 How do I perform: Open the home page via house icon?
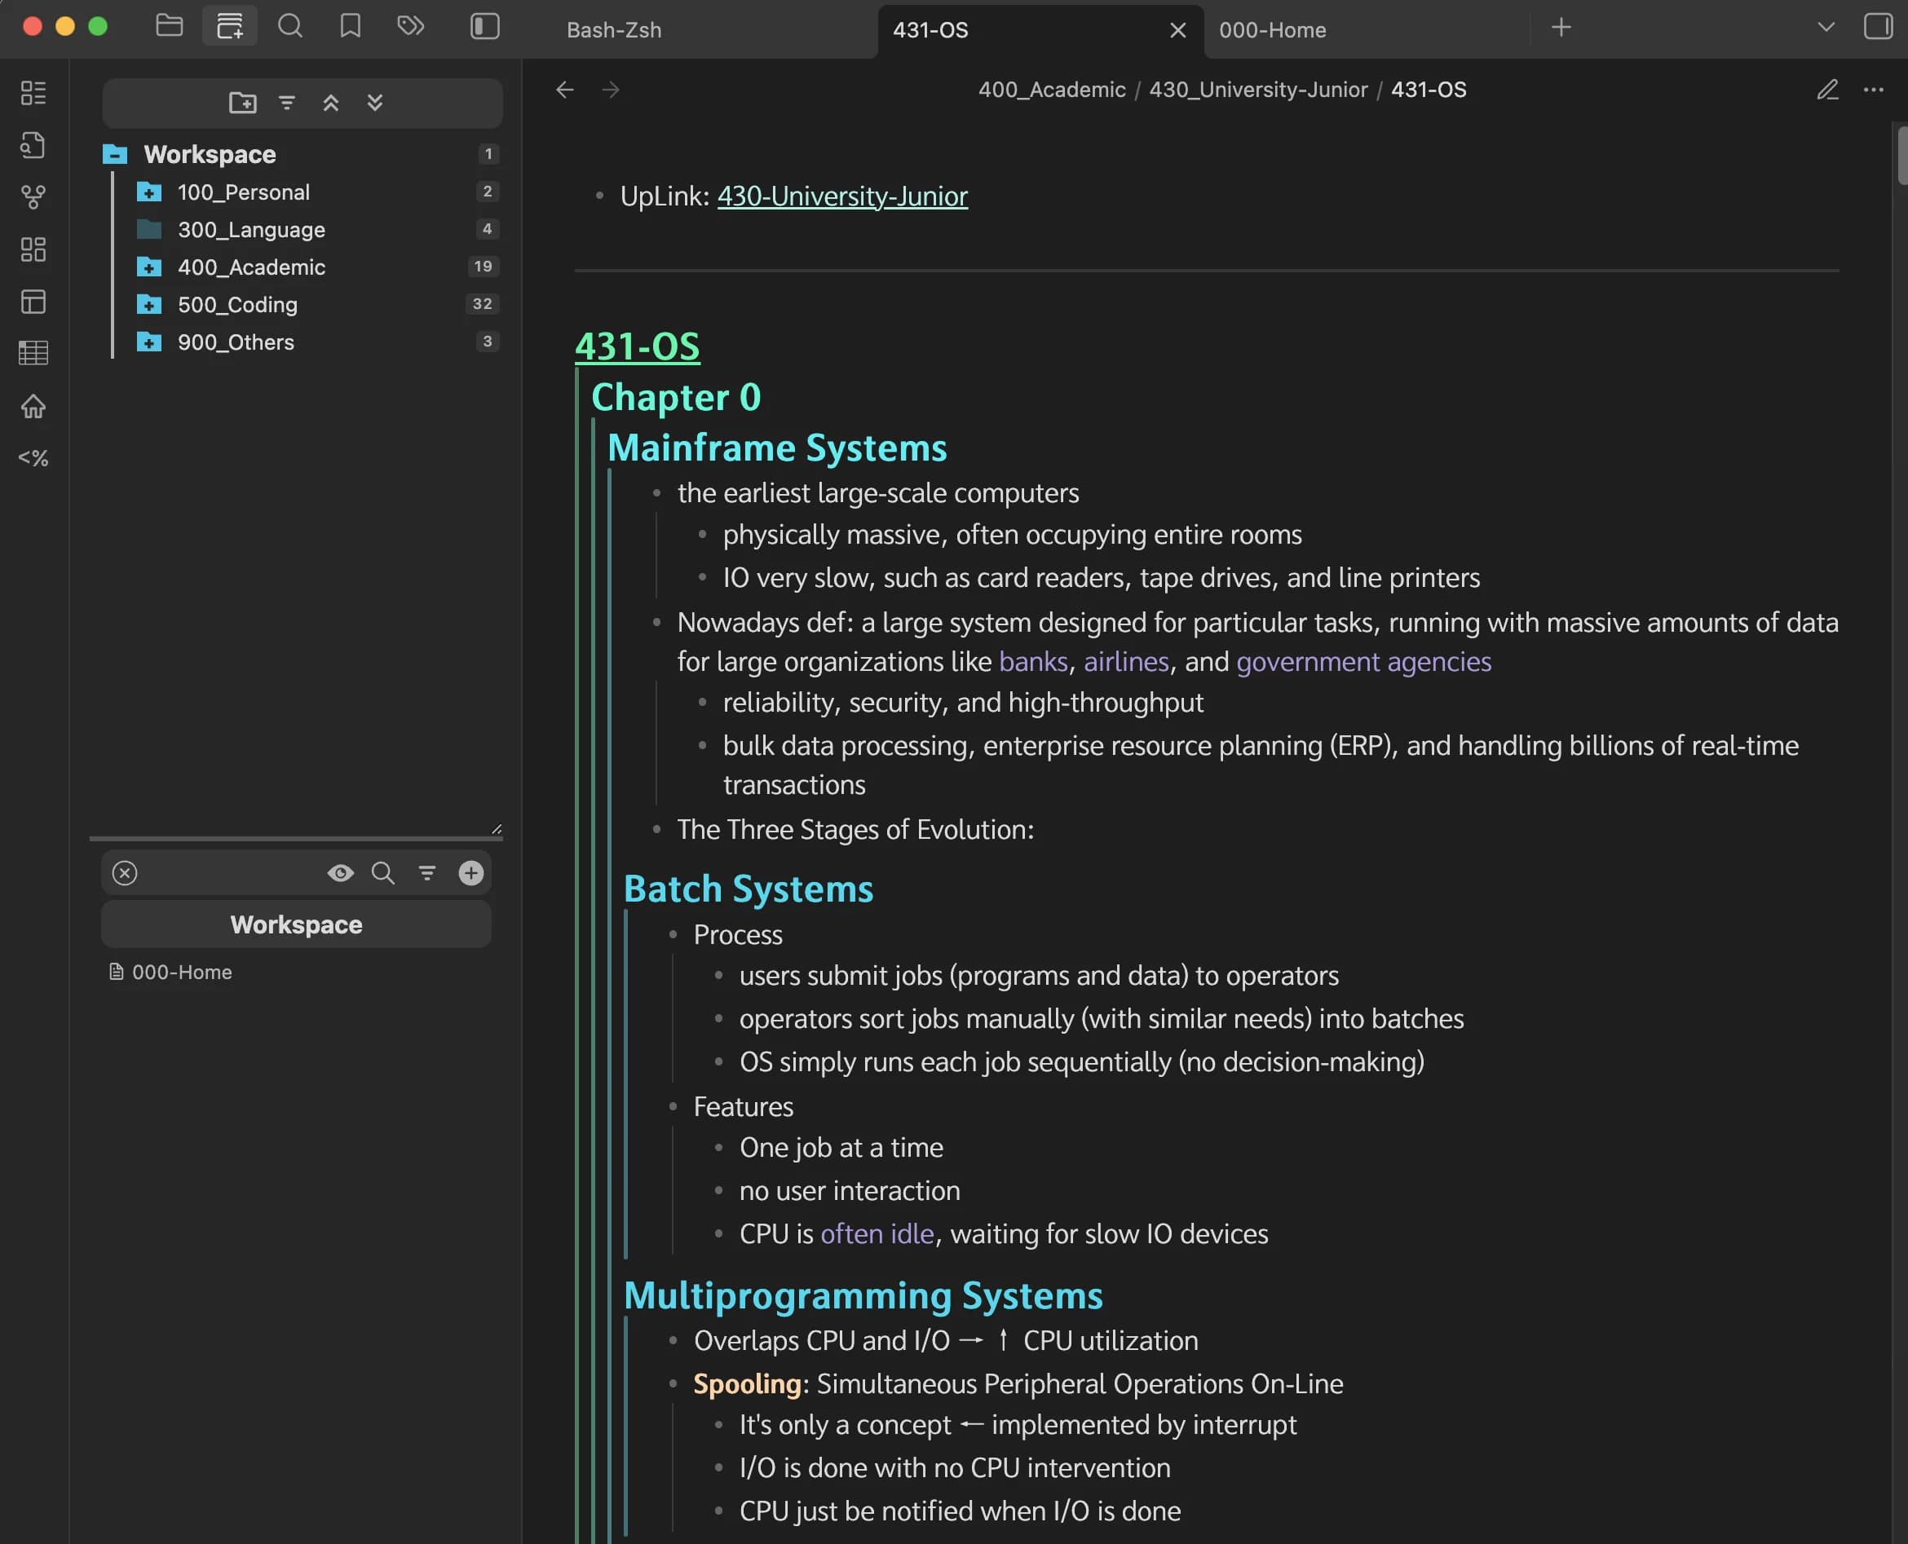tap(33, 407)
